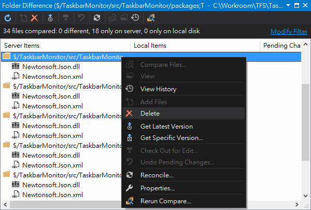Click the horizontal scrollbar left arrow
Image resolution: width=311 pixels, height=210 pixels.
pyautogui.click(x=5, y=204)
